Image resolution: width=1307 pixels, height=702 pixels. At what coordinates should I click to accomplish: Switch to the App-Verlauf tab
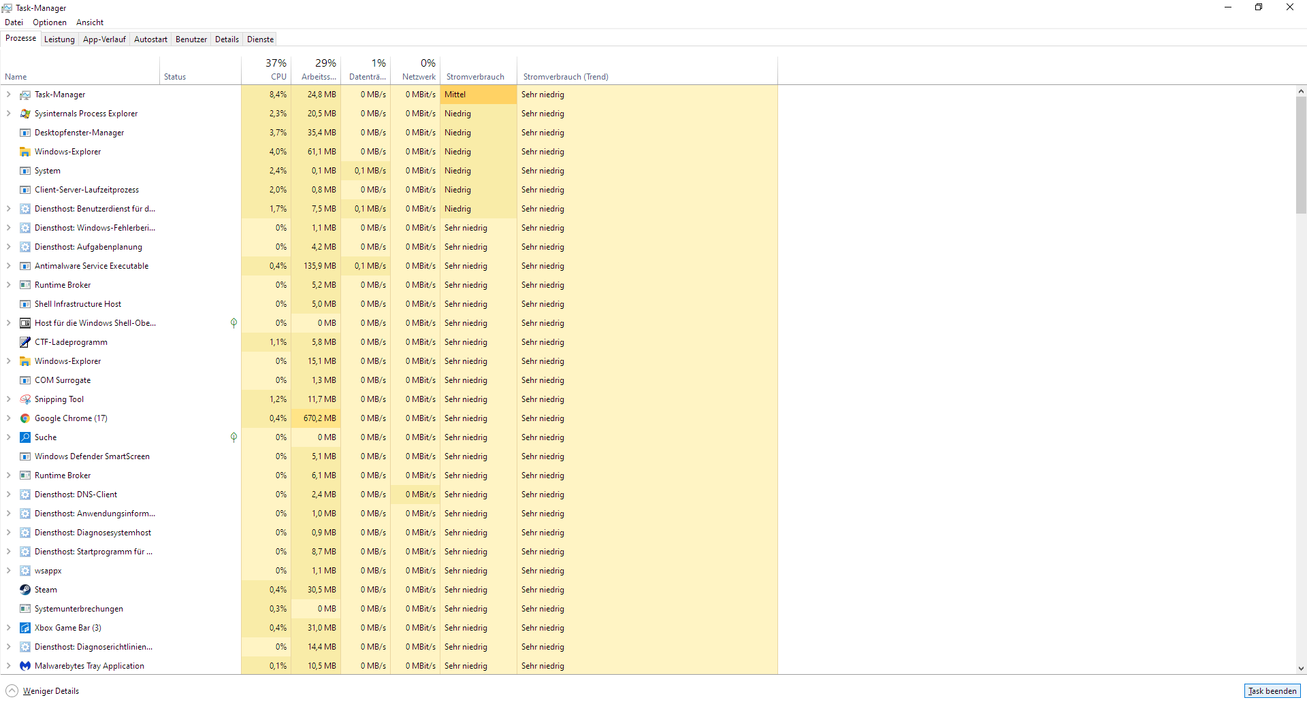[x=104, y=39]
